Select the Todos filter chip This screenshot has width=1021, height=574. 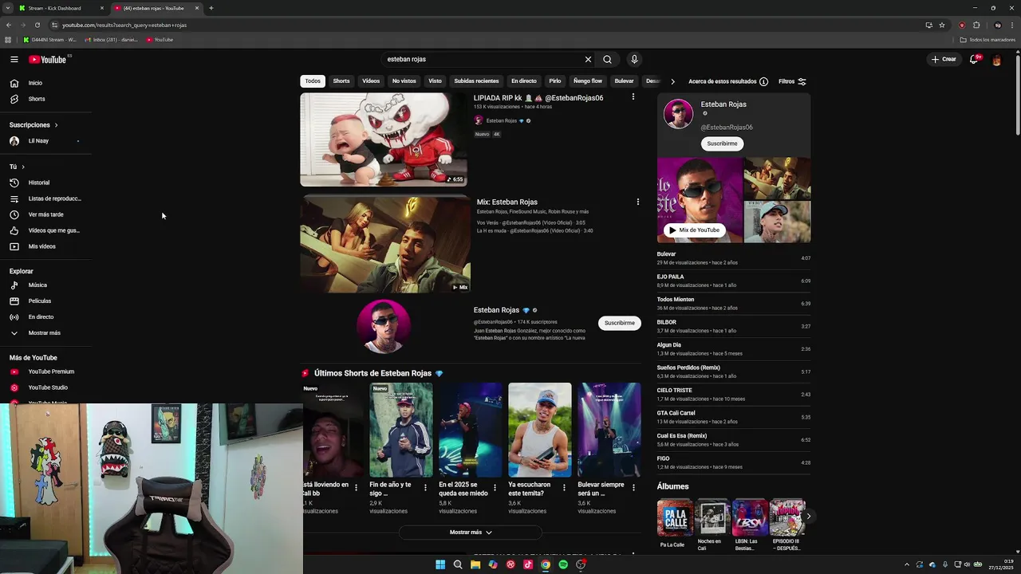click(313, 81)
